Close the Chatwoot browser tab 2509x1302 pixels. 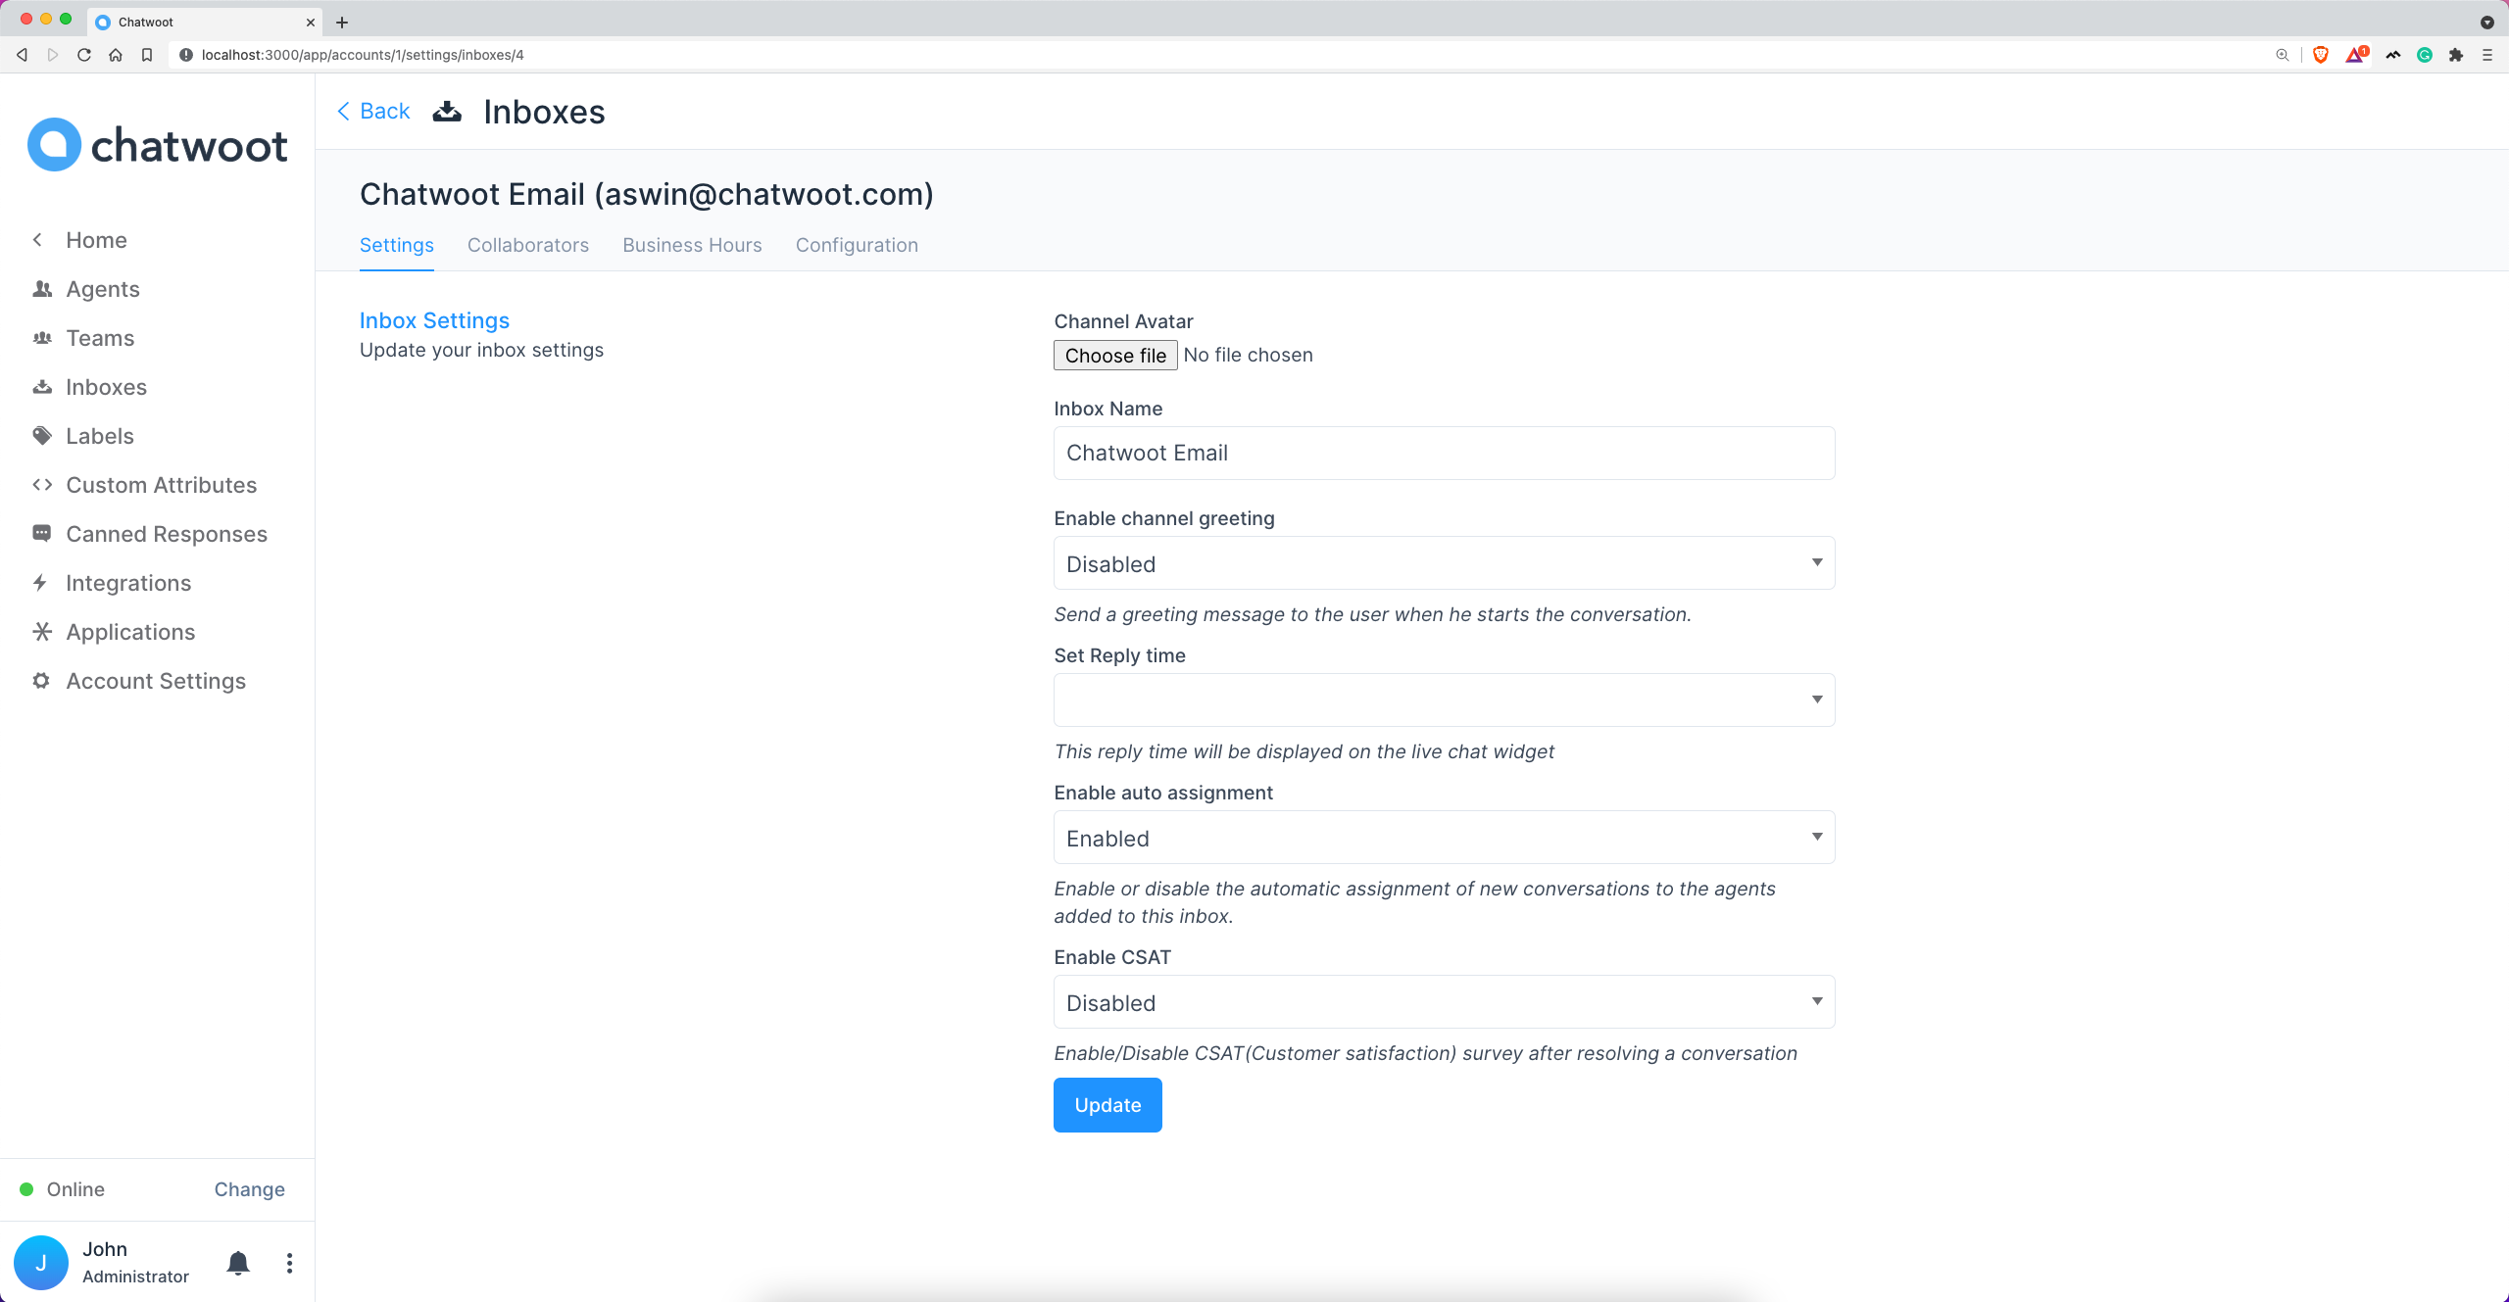pos(311,22)
